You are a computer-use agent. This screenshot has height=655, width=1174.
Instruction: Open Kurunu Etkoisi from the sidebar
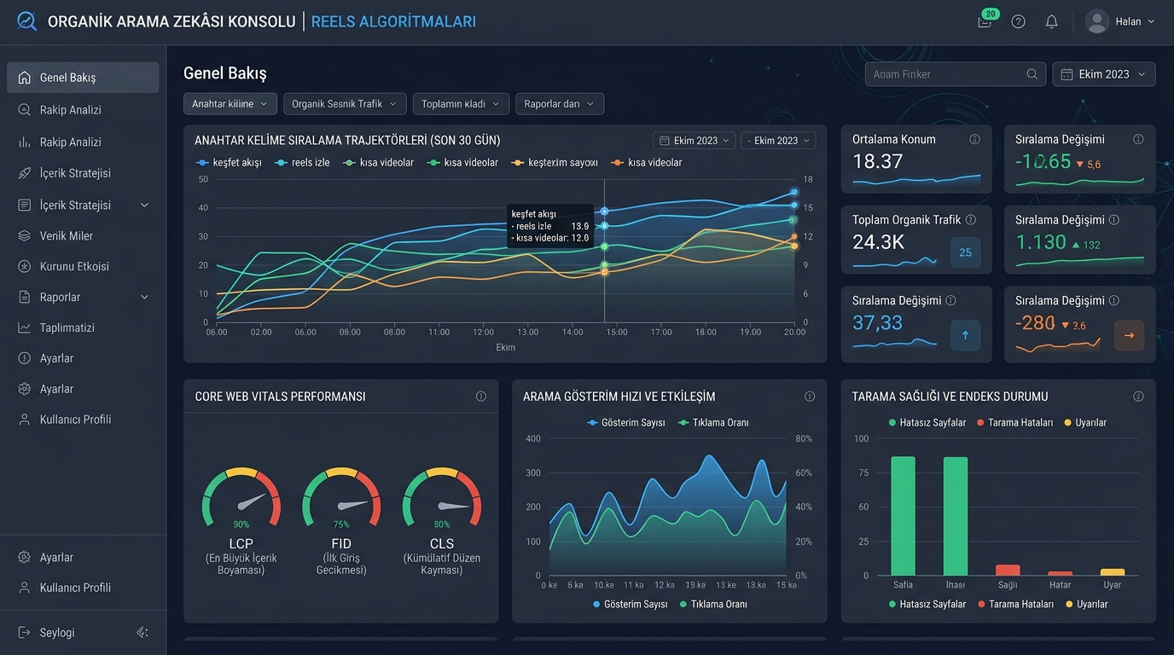point(83,267)
